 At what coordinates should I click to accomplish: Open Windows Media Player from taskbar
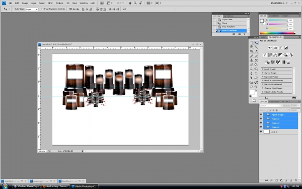coord(27,186)
